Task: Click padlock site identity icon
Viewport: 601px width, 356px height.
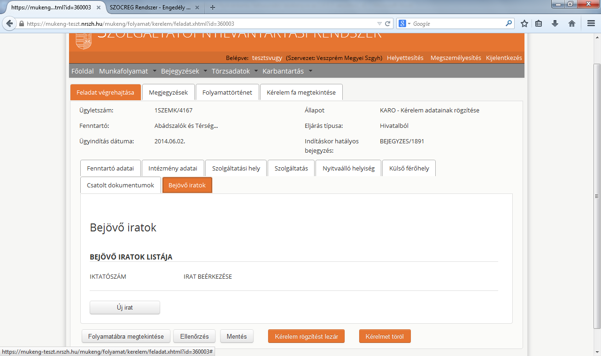Action: pos(22,23)
